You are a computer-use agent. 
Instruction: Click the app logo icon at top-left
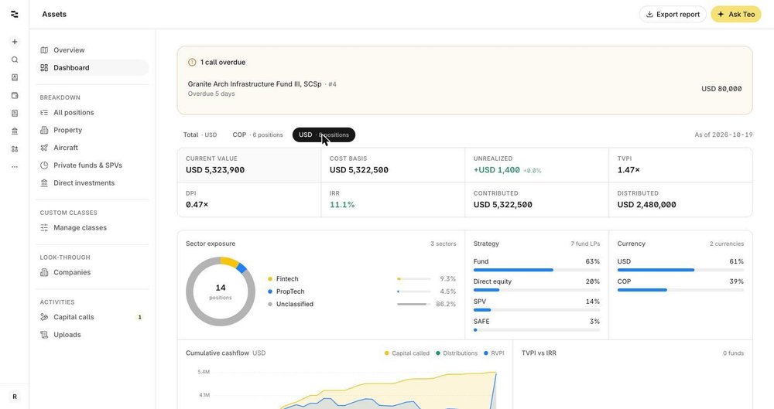coord(14,15)
